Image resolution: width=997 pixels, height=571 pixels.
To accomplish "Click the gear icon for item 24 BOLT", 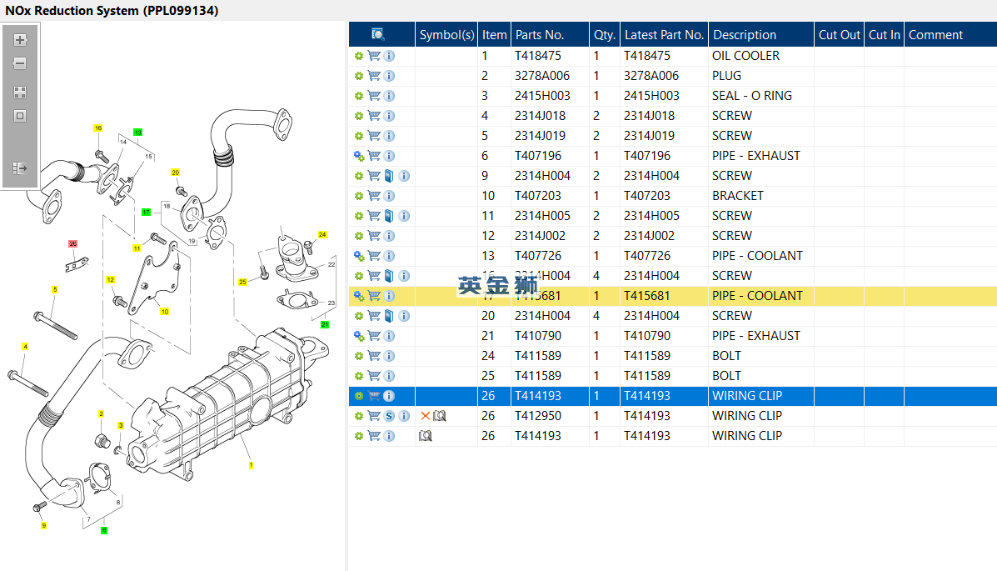I will point(359,356).
